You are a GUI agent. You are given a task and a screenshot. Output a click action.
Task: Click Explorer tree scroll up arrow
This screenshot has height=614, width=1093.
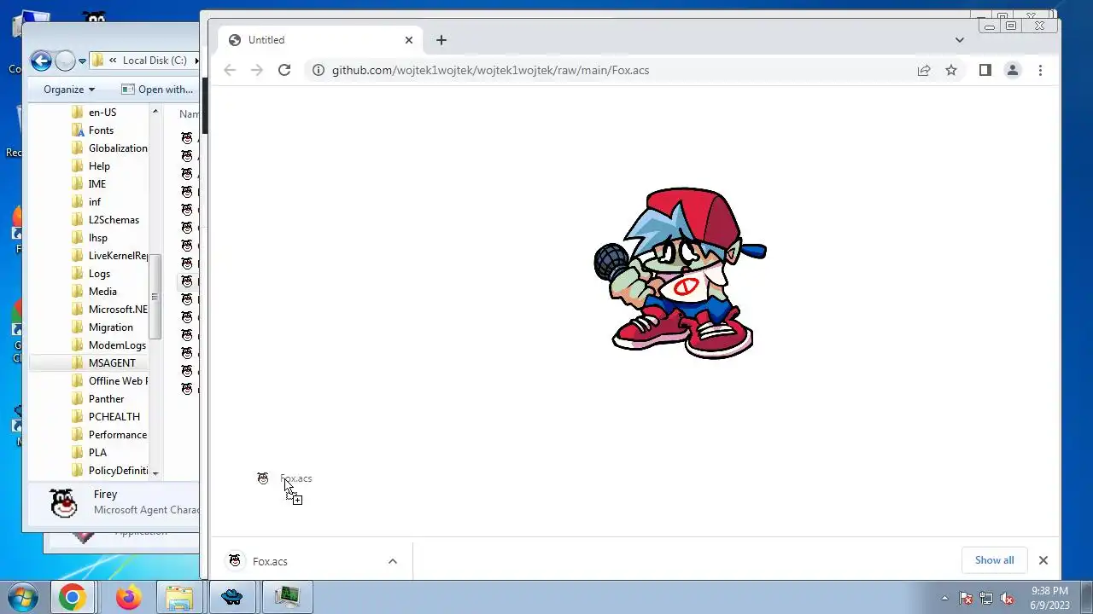coord(155,112)
